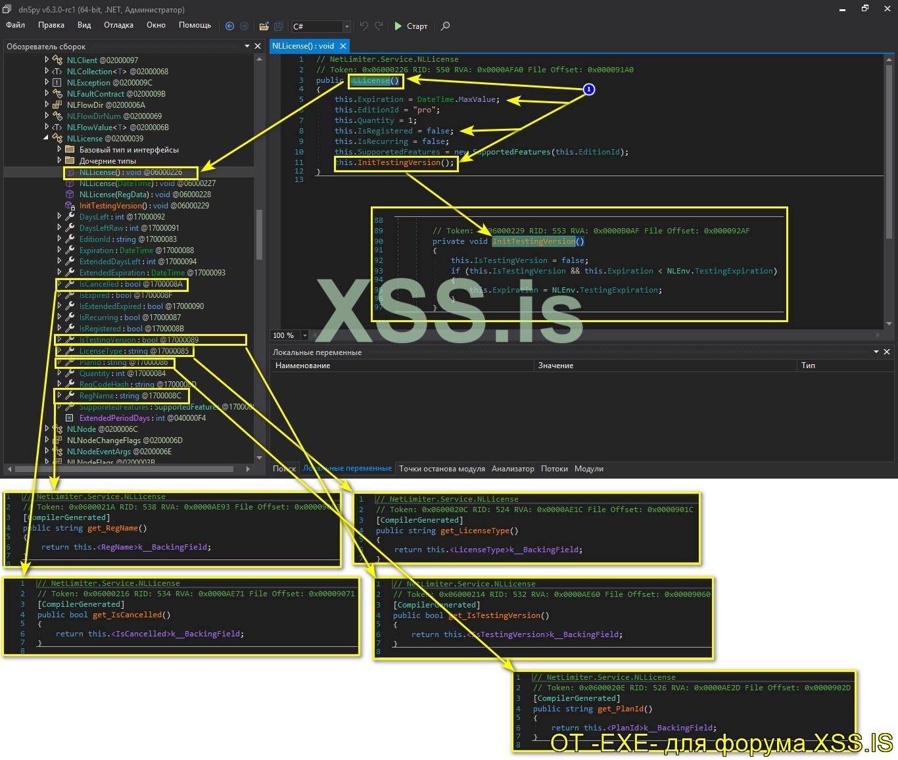Open Обозреватель сборок panel options arrow
This screenshot has height=760, width=898.
[247, 46]
